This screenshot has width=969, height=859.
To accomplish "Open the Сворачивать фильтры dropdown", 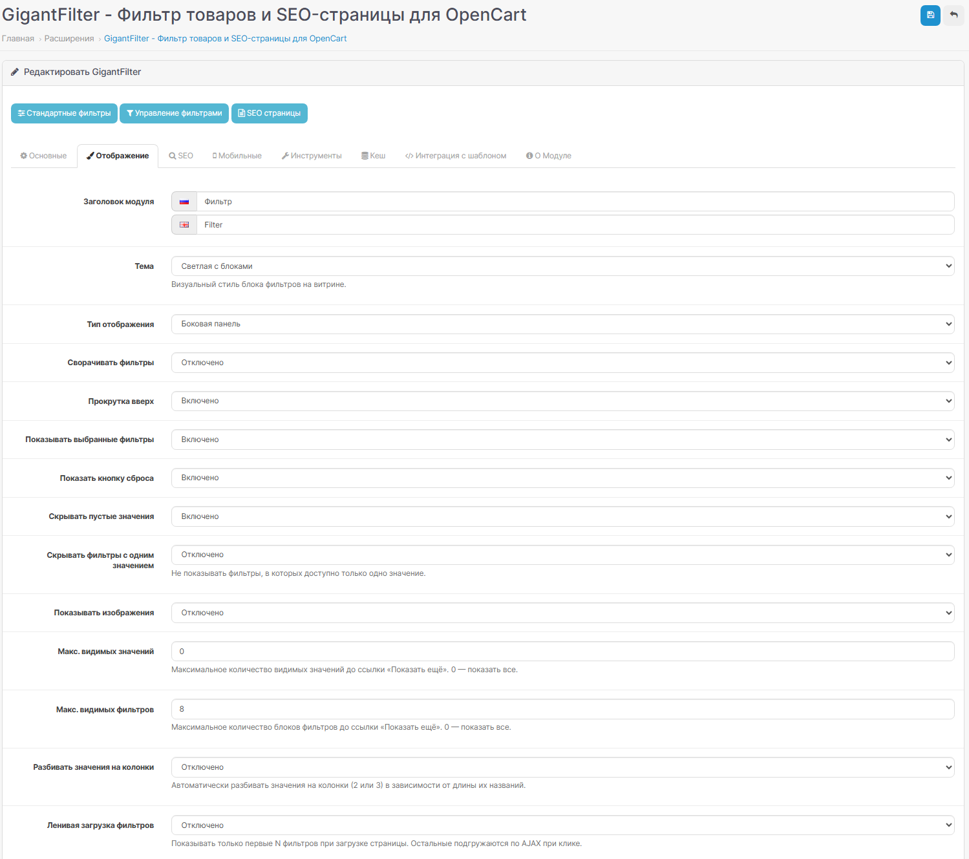I will coord(562,363).
